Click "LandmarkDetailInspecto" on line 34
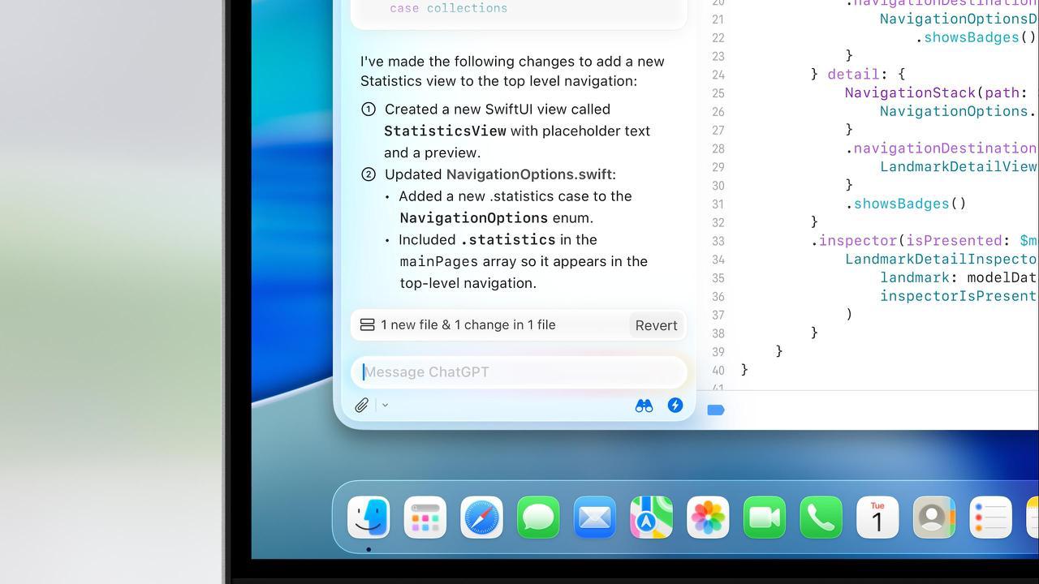The height and width of the screenshot is (584, 1039). (942, 259)
